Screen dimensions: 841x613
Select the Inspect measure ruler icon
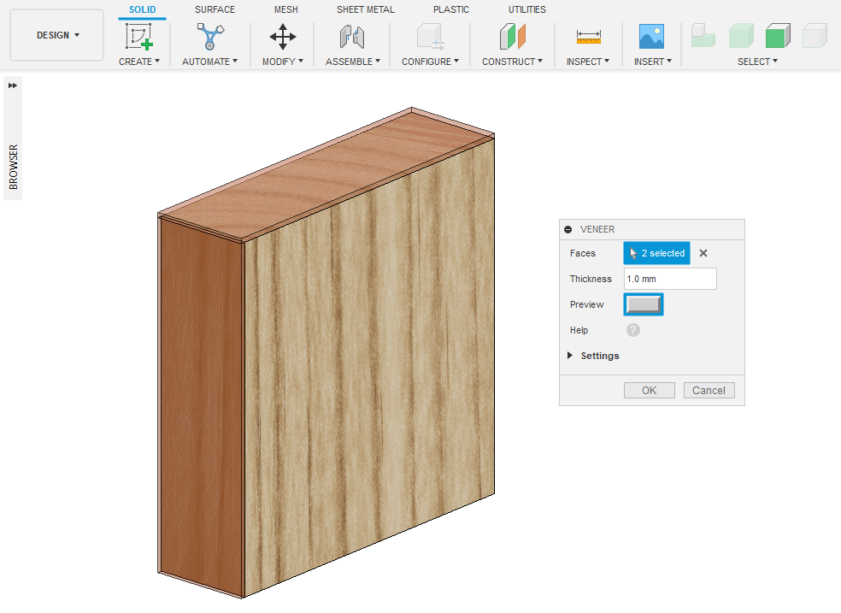589,37
